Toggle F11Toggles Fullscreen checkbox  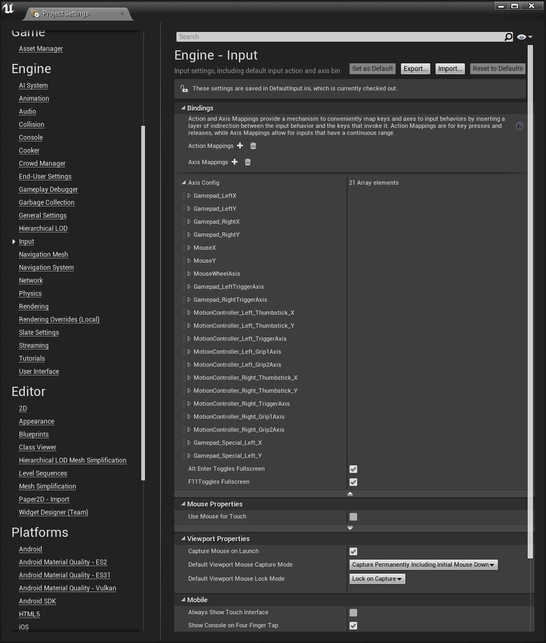click(x=353, y=482)
